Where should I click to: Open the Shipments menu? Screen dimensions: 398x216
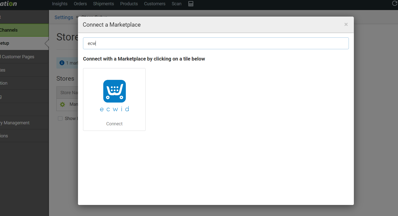[x=103, y=4]
